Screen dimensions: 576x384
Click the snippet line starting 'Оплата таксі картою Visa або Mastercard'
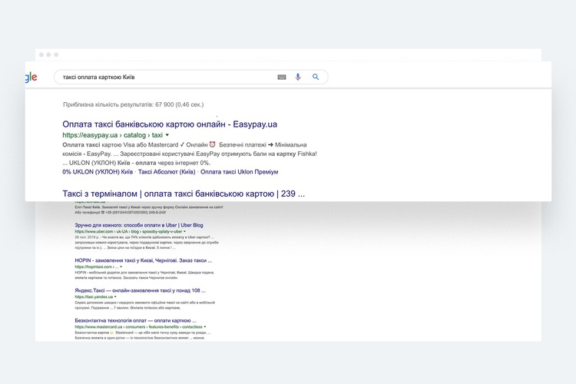(184, 145)
